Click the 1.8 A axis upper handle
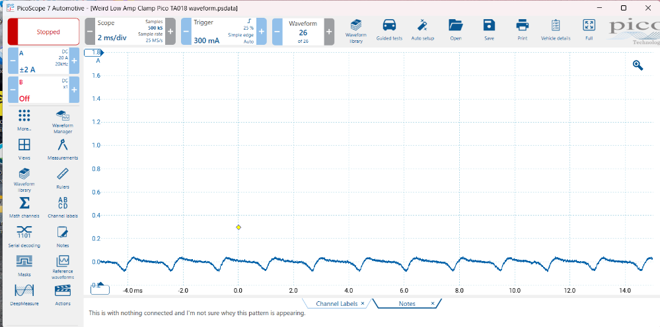The image size is (660, 327). coord(94,53)
